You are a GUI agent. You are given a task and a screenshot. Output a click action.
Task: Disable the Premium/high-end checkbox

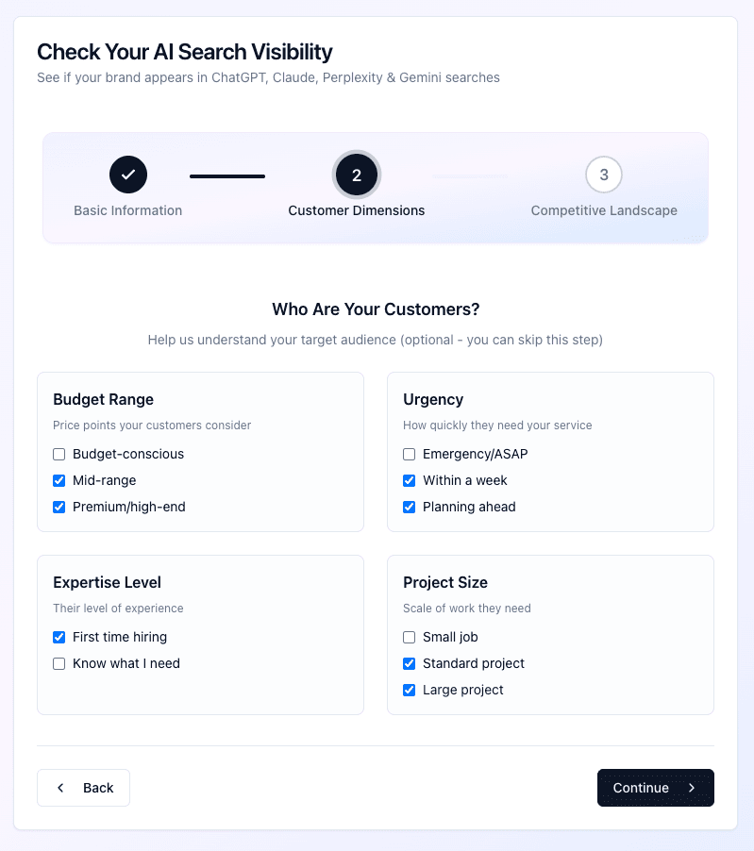(59, 507)
